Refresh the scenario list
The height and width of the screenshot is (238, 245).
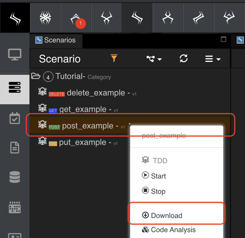click(x=183, y=58)
